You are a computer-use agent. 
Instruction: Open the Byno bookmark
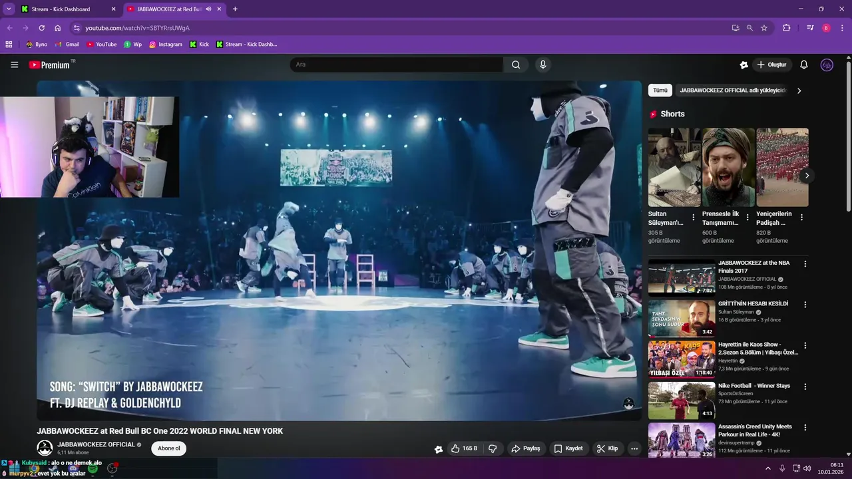[37, 45]
